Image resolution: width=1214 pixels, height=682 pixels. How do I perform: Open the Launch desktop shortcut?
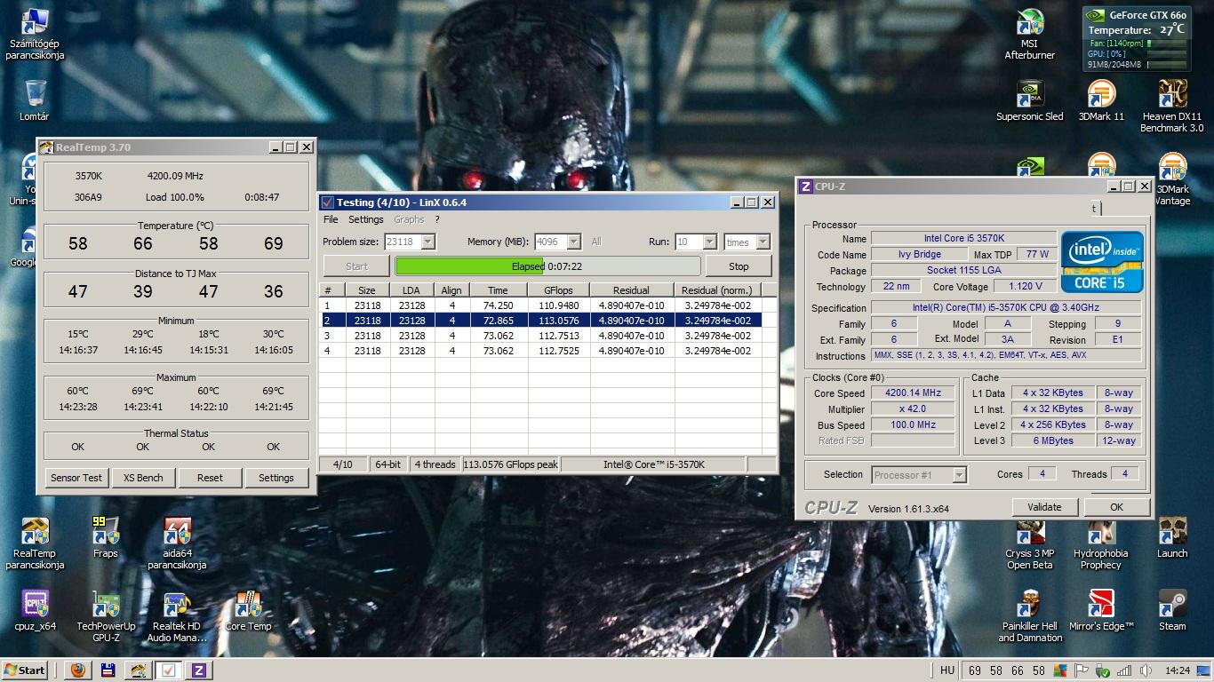(x=1172, y=538)
